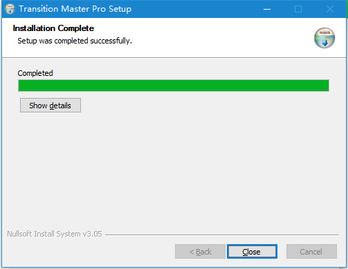Click the Completed status label
This screenshot has width=348, height=269.
point(35,73)
